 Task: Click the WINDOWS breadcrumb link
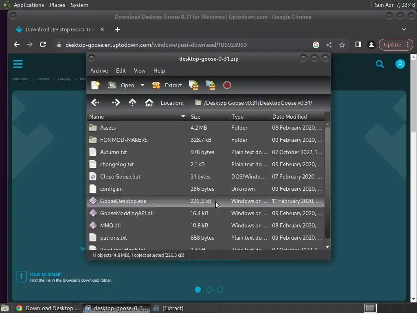(20, 79)
